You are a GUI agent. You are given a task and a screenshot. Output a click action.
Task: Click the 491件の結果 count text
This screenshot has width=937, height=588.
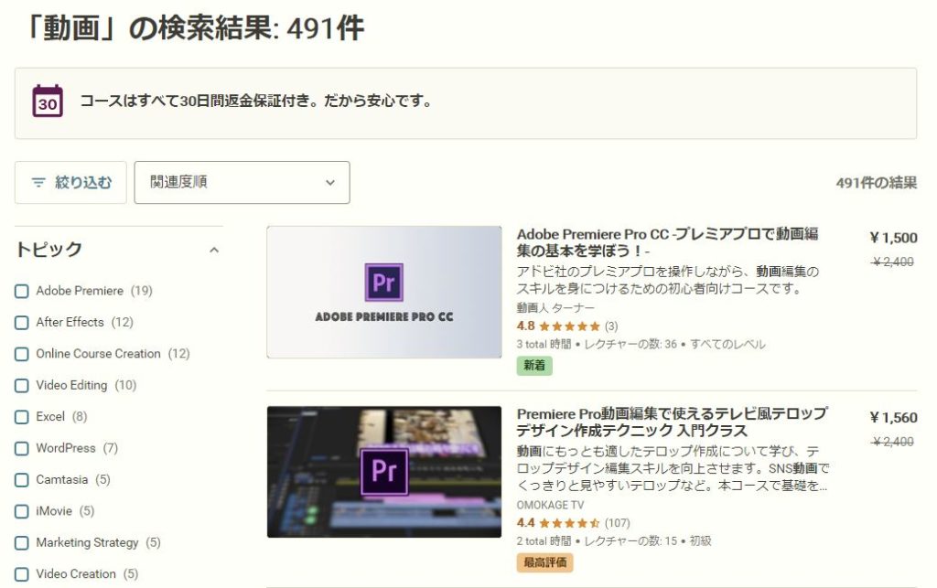(877, 183)
